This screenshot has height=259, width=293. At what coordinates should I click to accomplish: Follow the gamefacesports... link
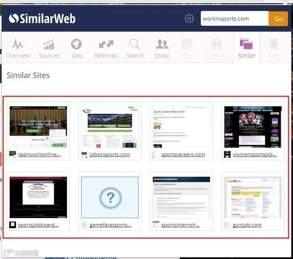(x=110, y=225)
